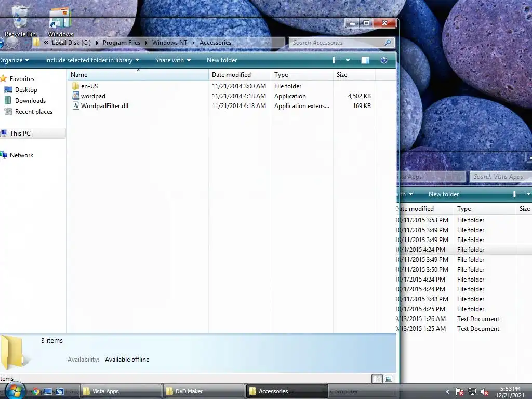532x399 pixels.
Task: Switch to details view button in status bar
Action: (x=377, y=379)
